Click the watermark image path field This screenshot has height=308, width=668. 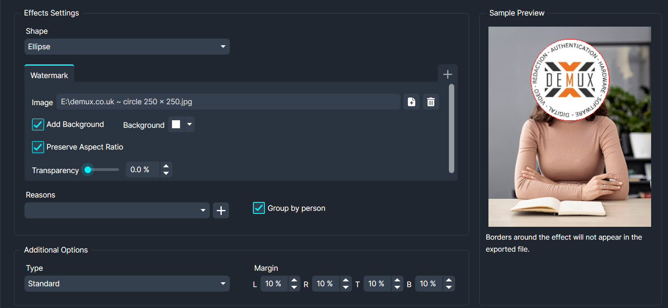coord(229,102)
